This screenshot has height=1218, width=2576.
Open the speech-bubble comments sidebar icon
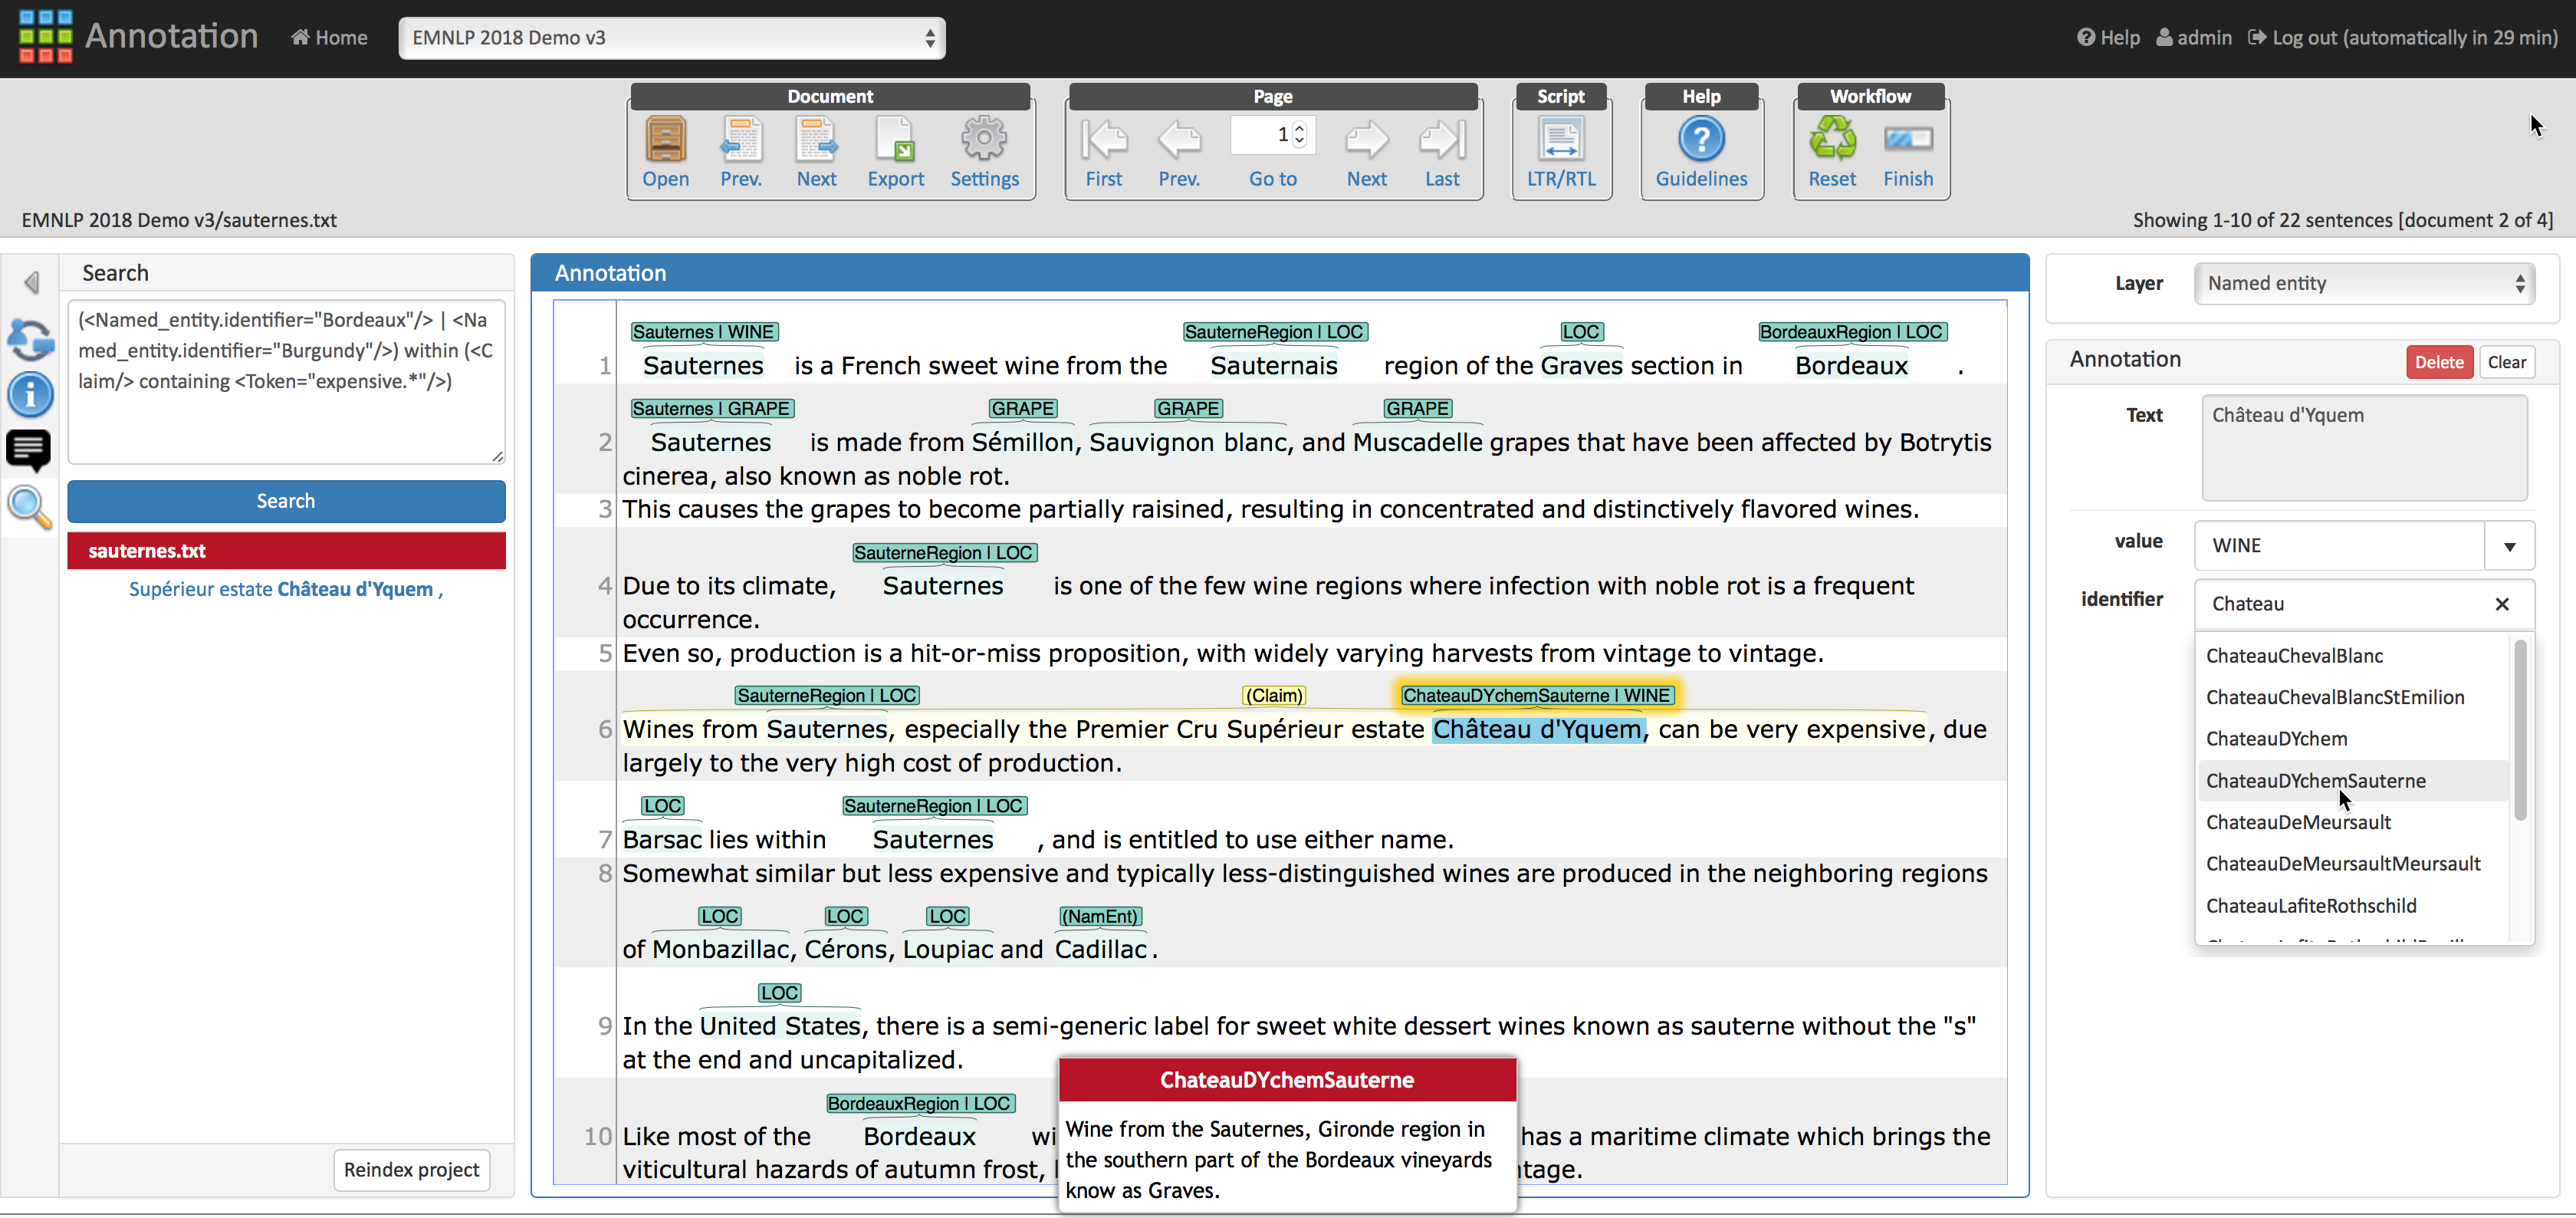[x=29, y=451]
